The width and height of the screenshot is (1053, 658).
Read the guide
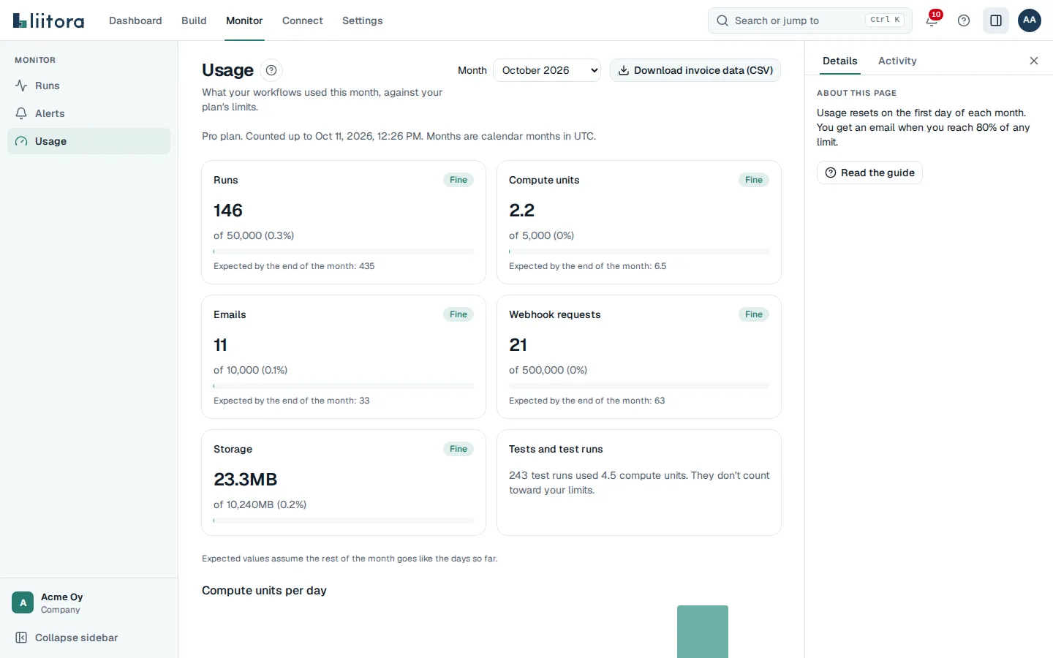[x=869, y=173]
